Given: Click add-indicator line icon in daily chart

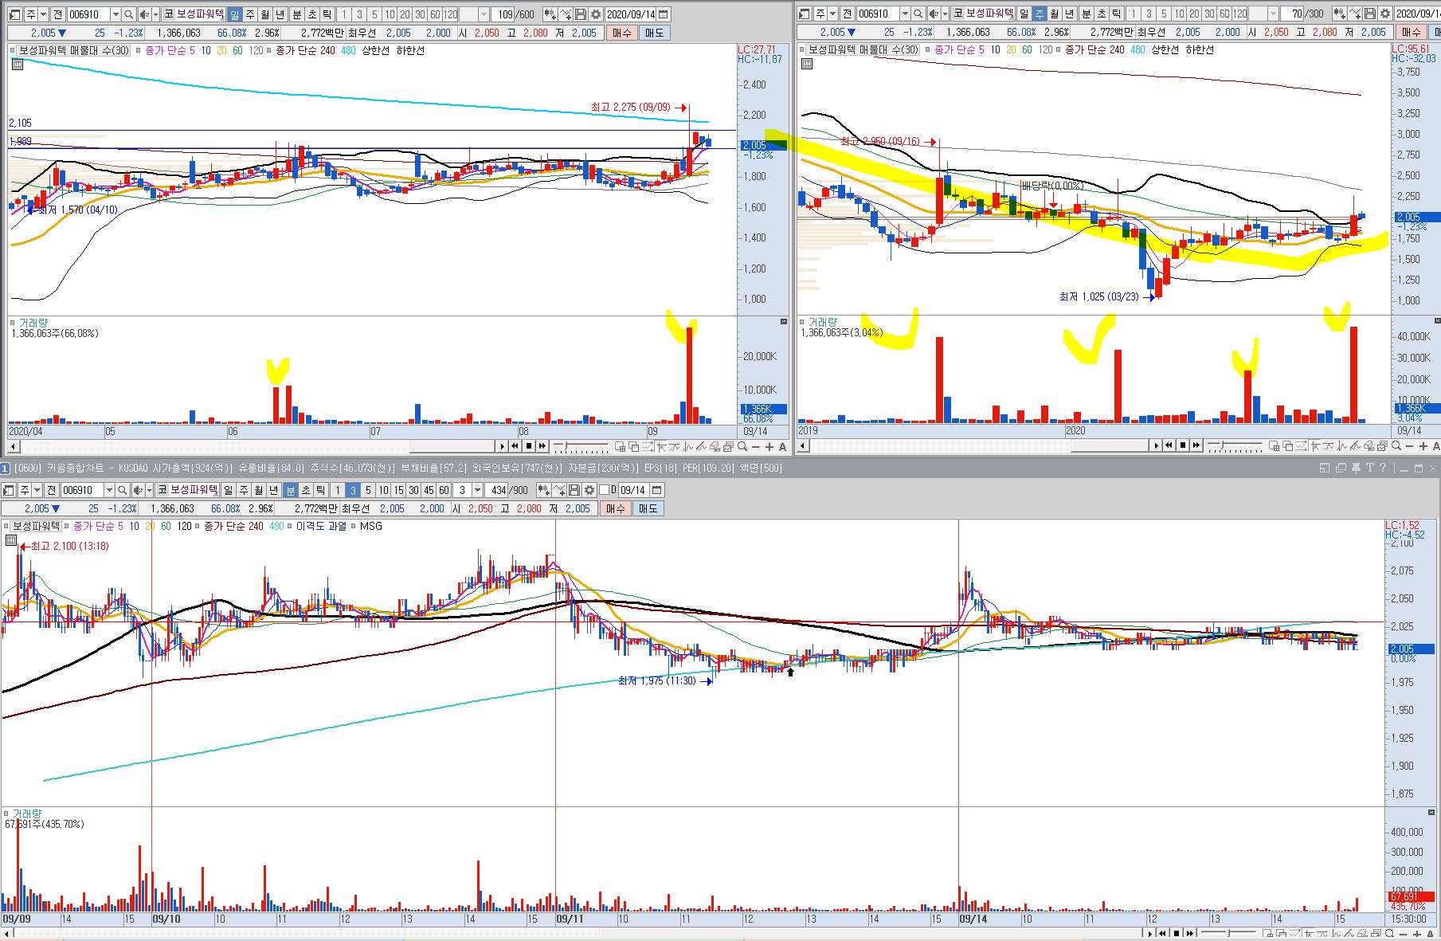Looking at the screenshot, I should pos(566,14).
